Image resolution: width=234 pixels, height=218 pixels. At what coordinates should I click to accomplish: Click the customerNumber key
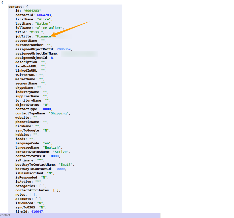coord(29,45)
